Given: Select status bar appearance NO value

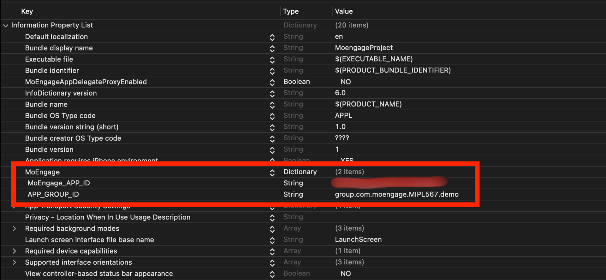Looking at the screenshot, I should (346, 274).
